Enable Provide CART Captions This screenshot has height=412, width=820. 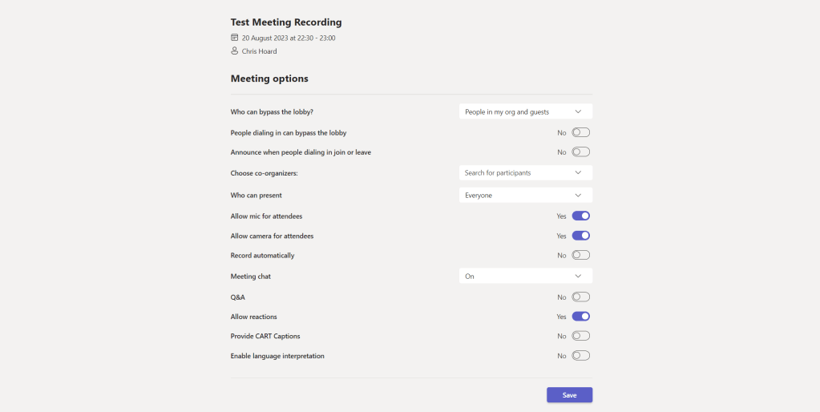pos(580,336)
